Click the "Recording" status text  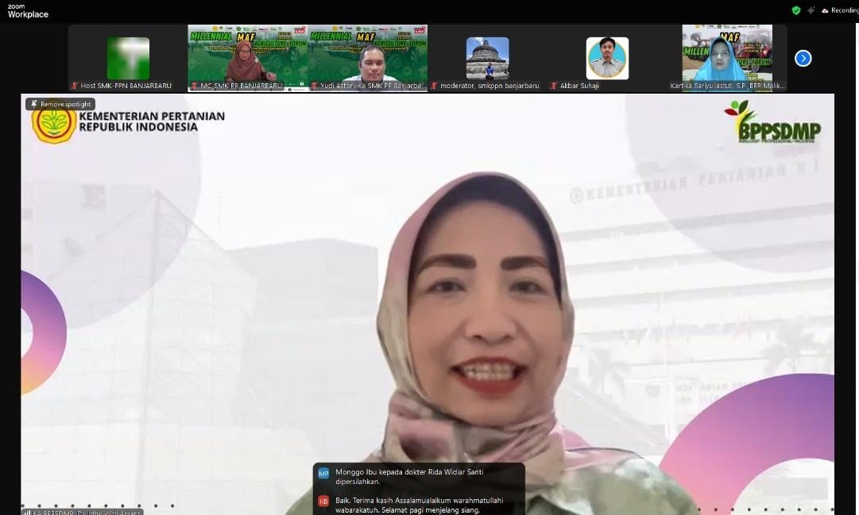pos(845,10)
